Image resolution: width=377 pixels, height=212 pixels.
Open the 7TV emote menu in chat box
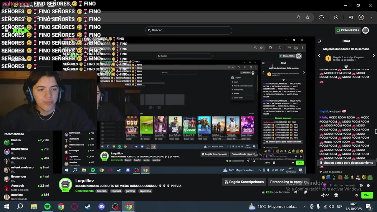[x=361, y=185]
